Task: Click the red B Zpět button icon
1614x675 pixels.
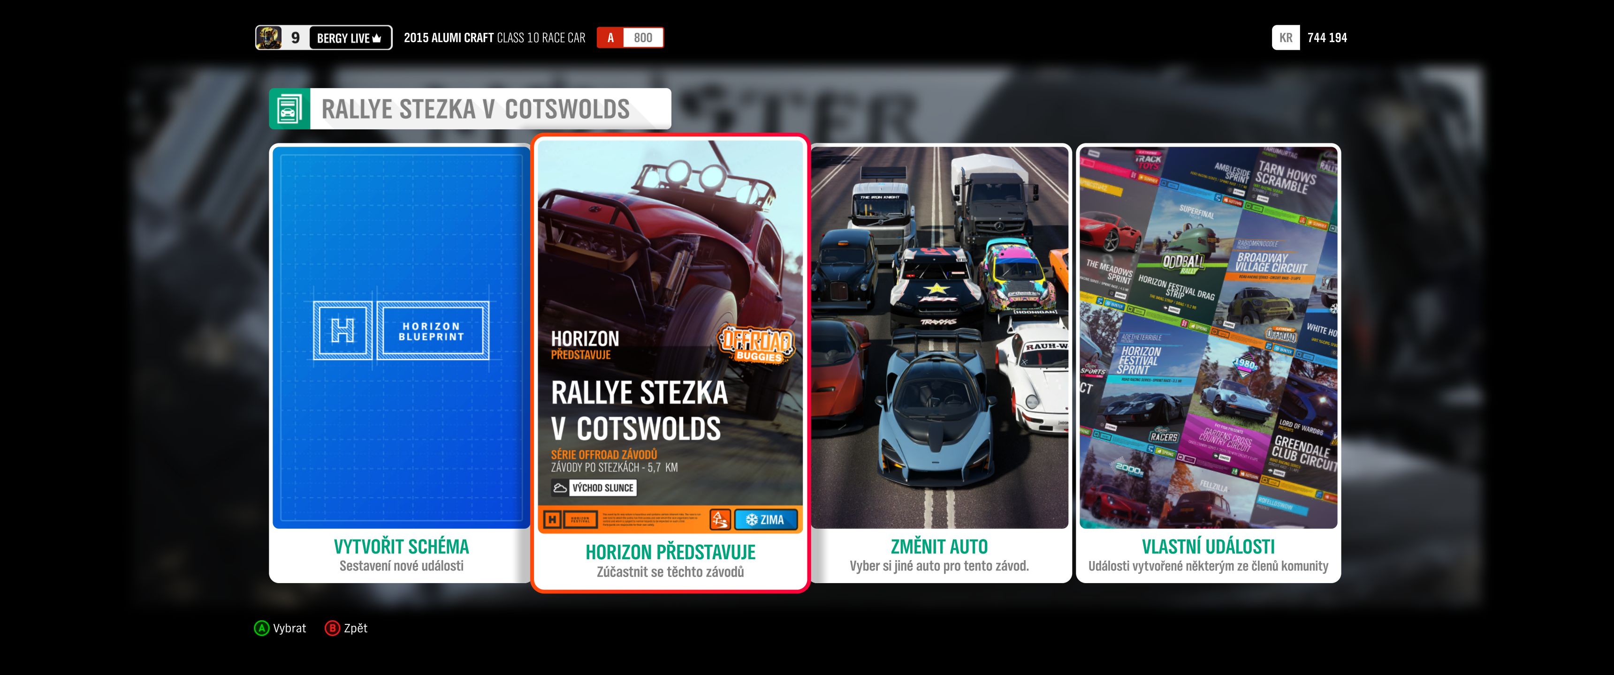Action: pos(332,628)
